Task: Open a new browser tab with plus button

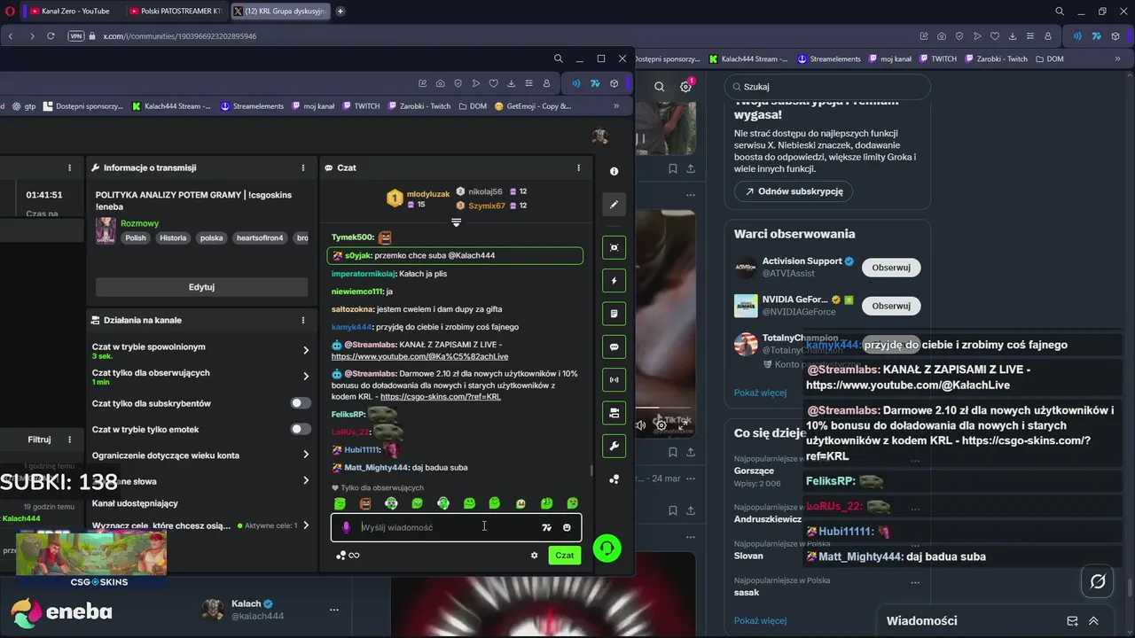Action: tap(340, 11)
